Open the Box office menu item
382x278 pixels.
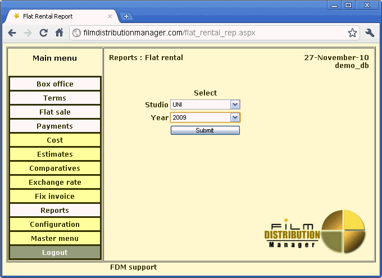[55, 84]
